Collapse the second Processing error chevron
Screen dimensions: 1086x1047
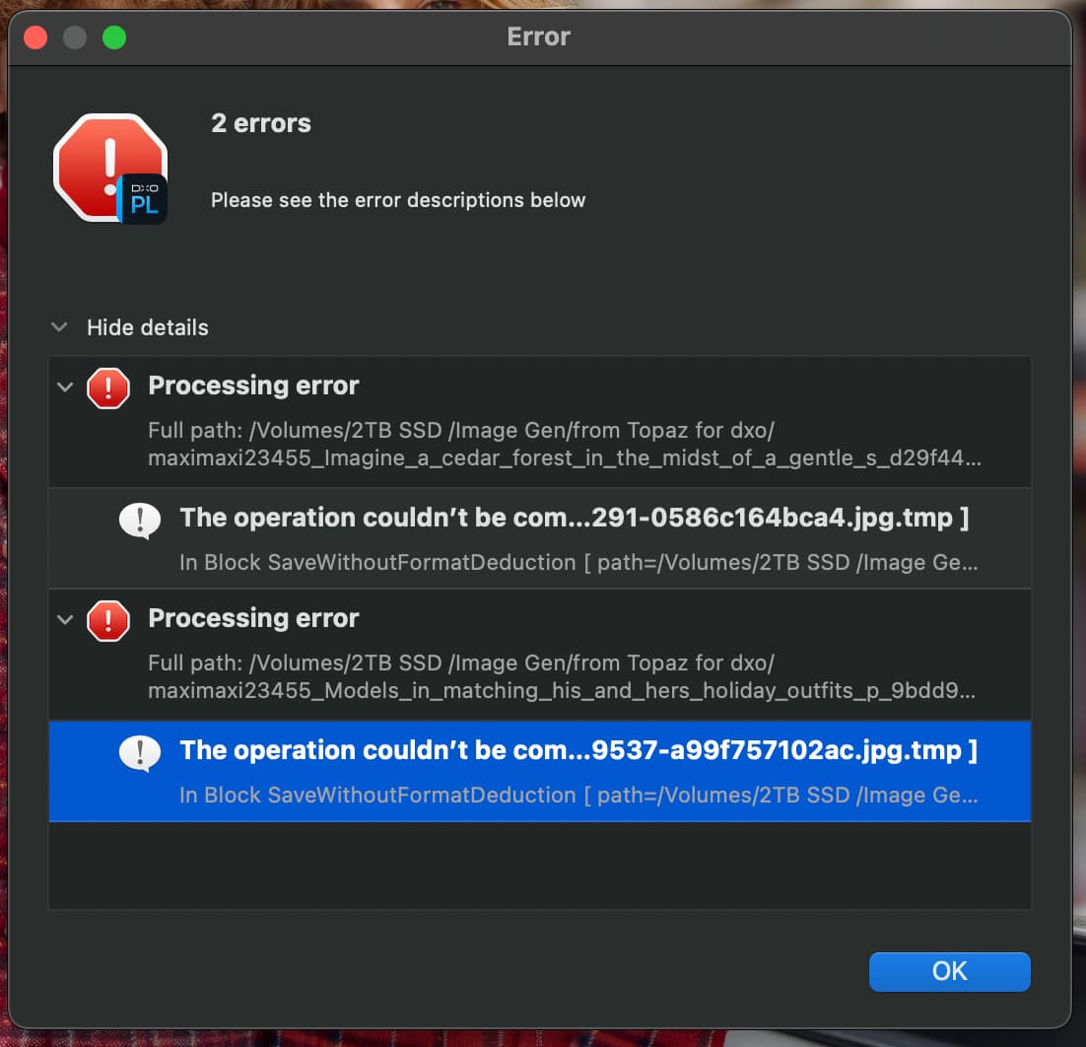(65, 619)
